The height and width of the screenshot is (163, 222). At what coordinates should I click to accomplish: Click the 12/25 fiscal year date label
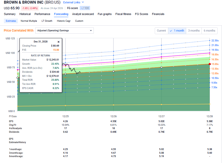pos(65,116)
